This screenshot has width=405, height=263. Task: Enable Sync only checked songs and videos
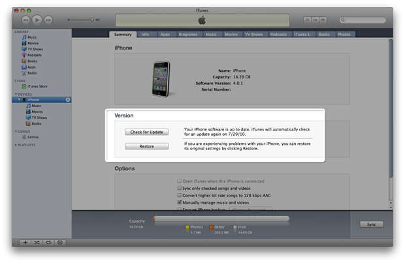tap(179, 188)
